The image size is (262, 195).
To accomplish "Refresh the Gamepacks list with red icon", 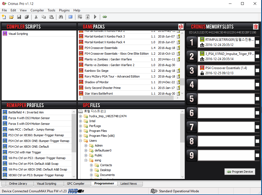I will (181, 27).
